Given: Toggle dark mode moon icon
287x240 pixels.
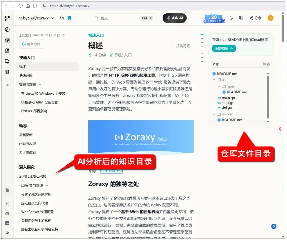Looking at the screenshot, I should pyautogui.click(x=231, y=18).
